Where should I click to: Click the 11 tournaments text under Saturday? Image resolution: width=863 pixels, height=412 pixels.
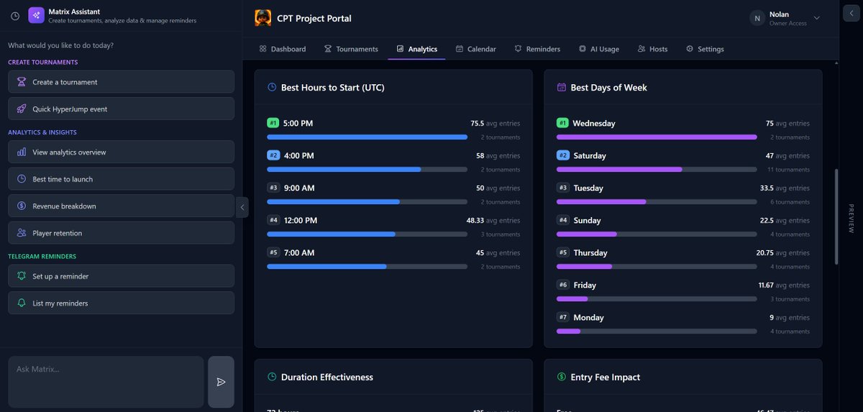tap(789, 170)
